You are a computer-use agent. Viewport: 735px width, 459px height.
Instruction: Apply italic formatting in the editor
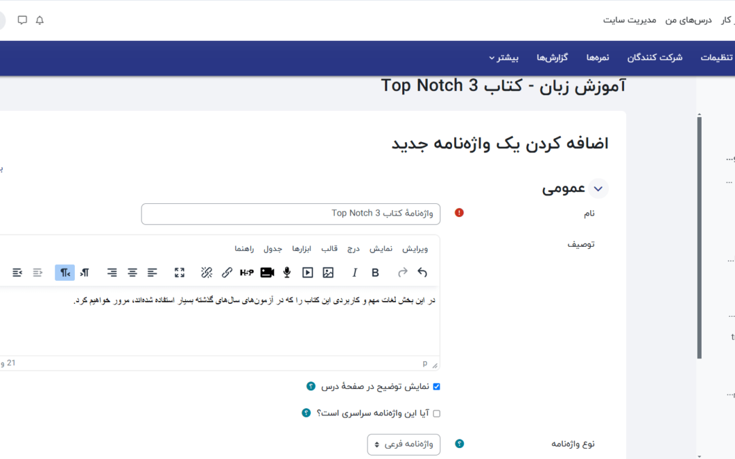pyautogui.click(x=355, y=273)
